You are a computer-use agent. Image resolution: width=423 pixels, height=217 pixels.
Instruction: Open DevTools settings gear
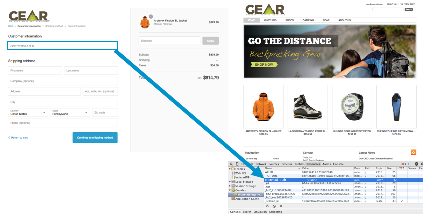click(416, 164)
